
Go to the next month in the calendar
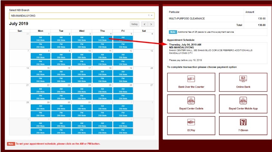coord(151,24)
